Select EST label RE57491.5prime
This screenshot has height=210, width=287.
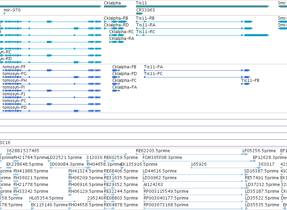(x=262, y=178)
